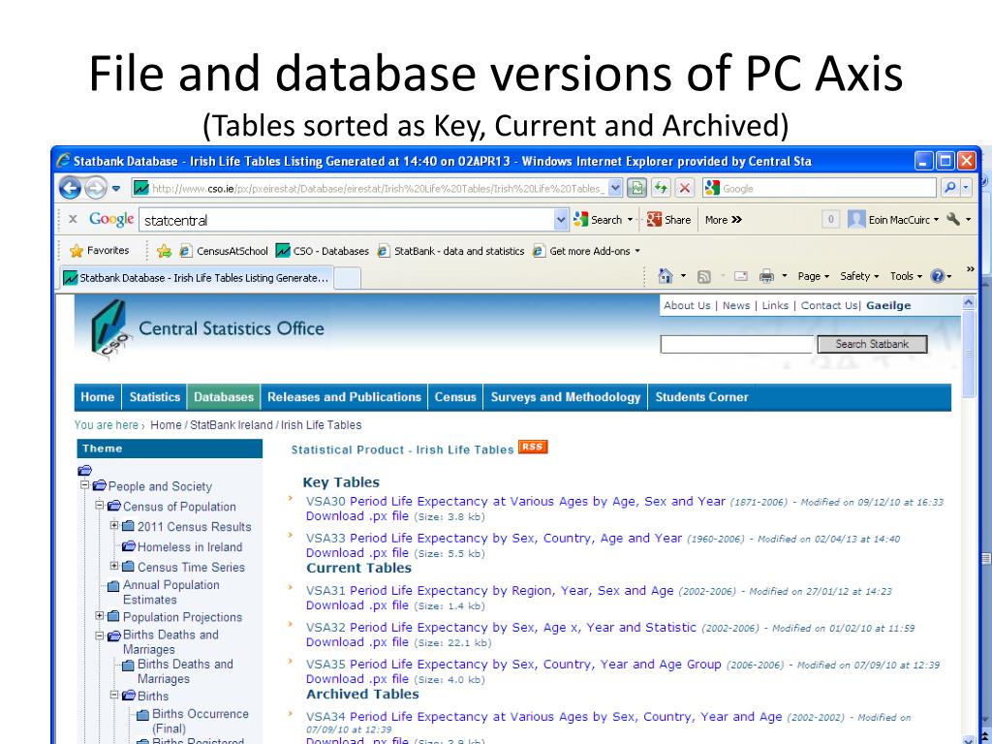The image size is (992, 744).
Task: Open the recent pages dropdown arrow
Action: (x=116, y=189)
